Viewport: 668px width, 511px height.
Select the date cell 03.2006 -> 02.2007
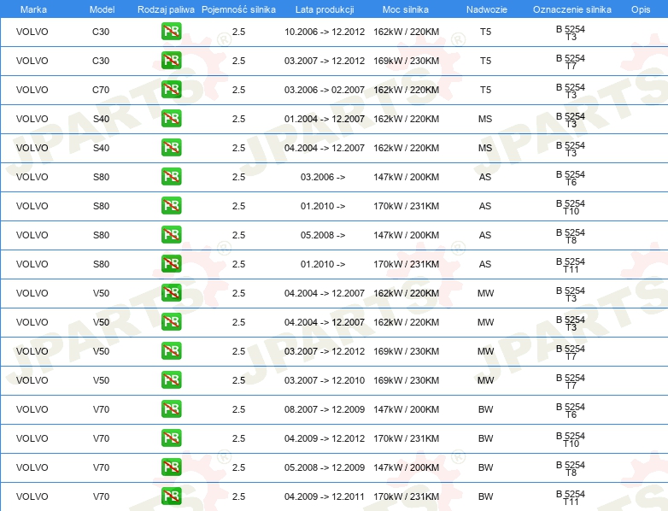tap(325, 90)
